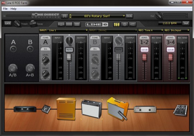Image resolution: width=194 pixels, height=136 pixels.
Task: Click the A+B footswitch
Action: (x=30, y=68)
